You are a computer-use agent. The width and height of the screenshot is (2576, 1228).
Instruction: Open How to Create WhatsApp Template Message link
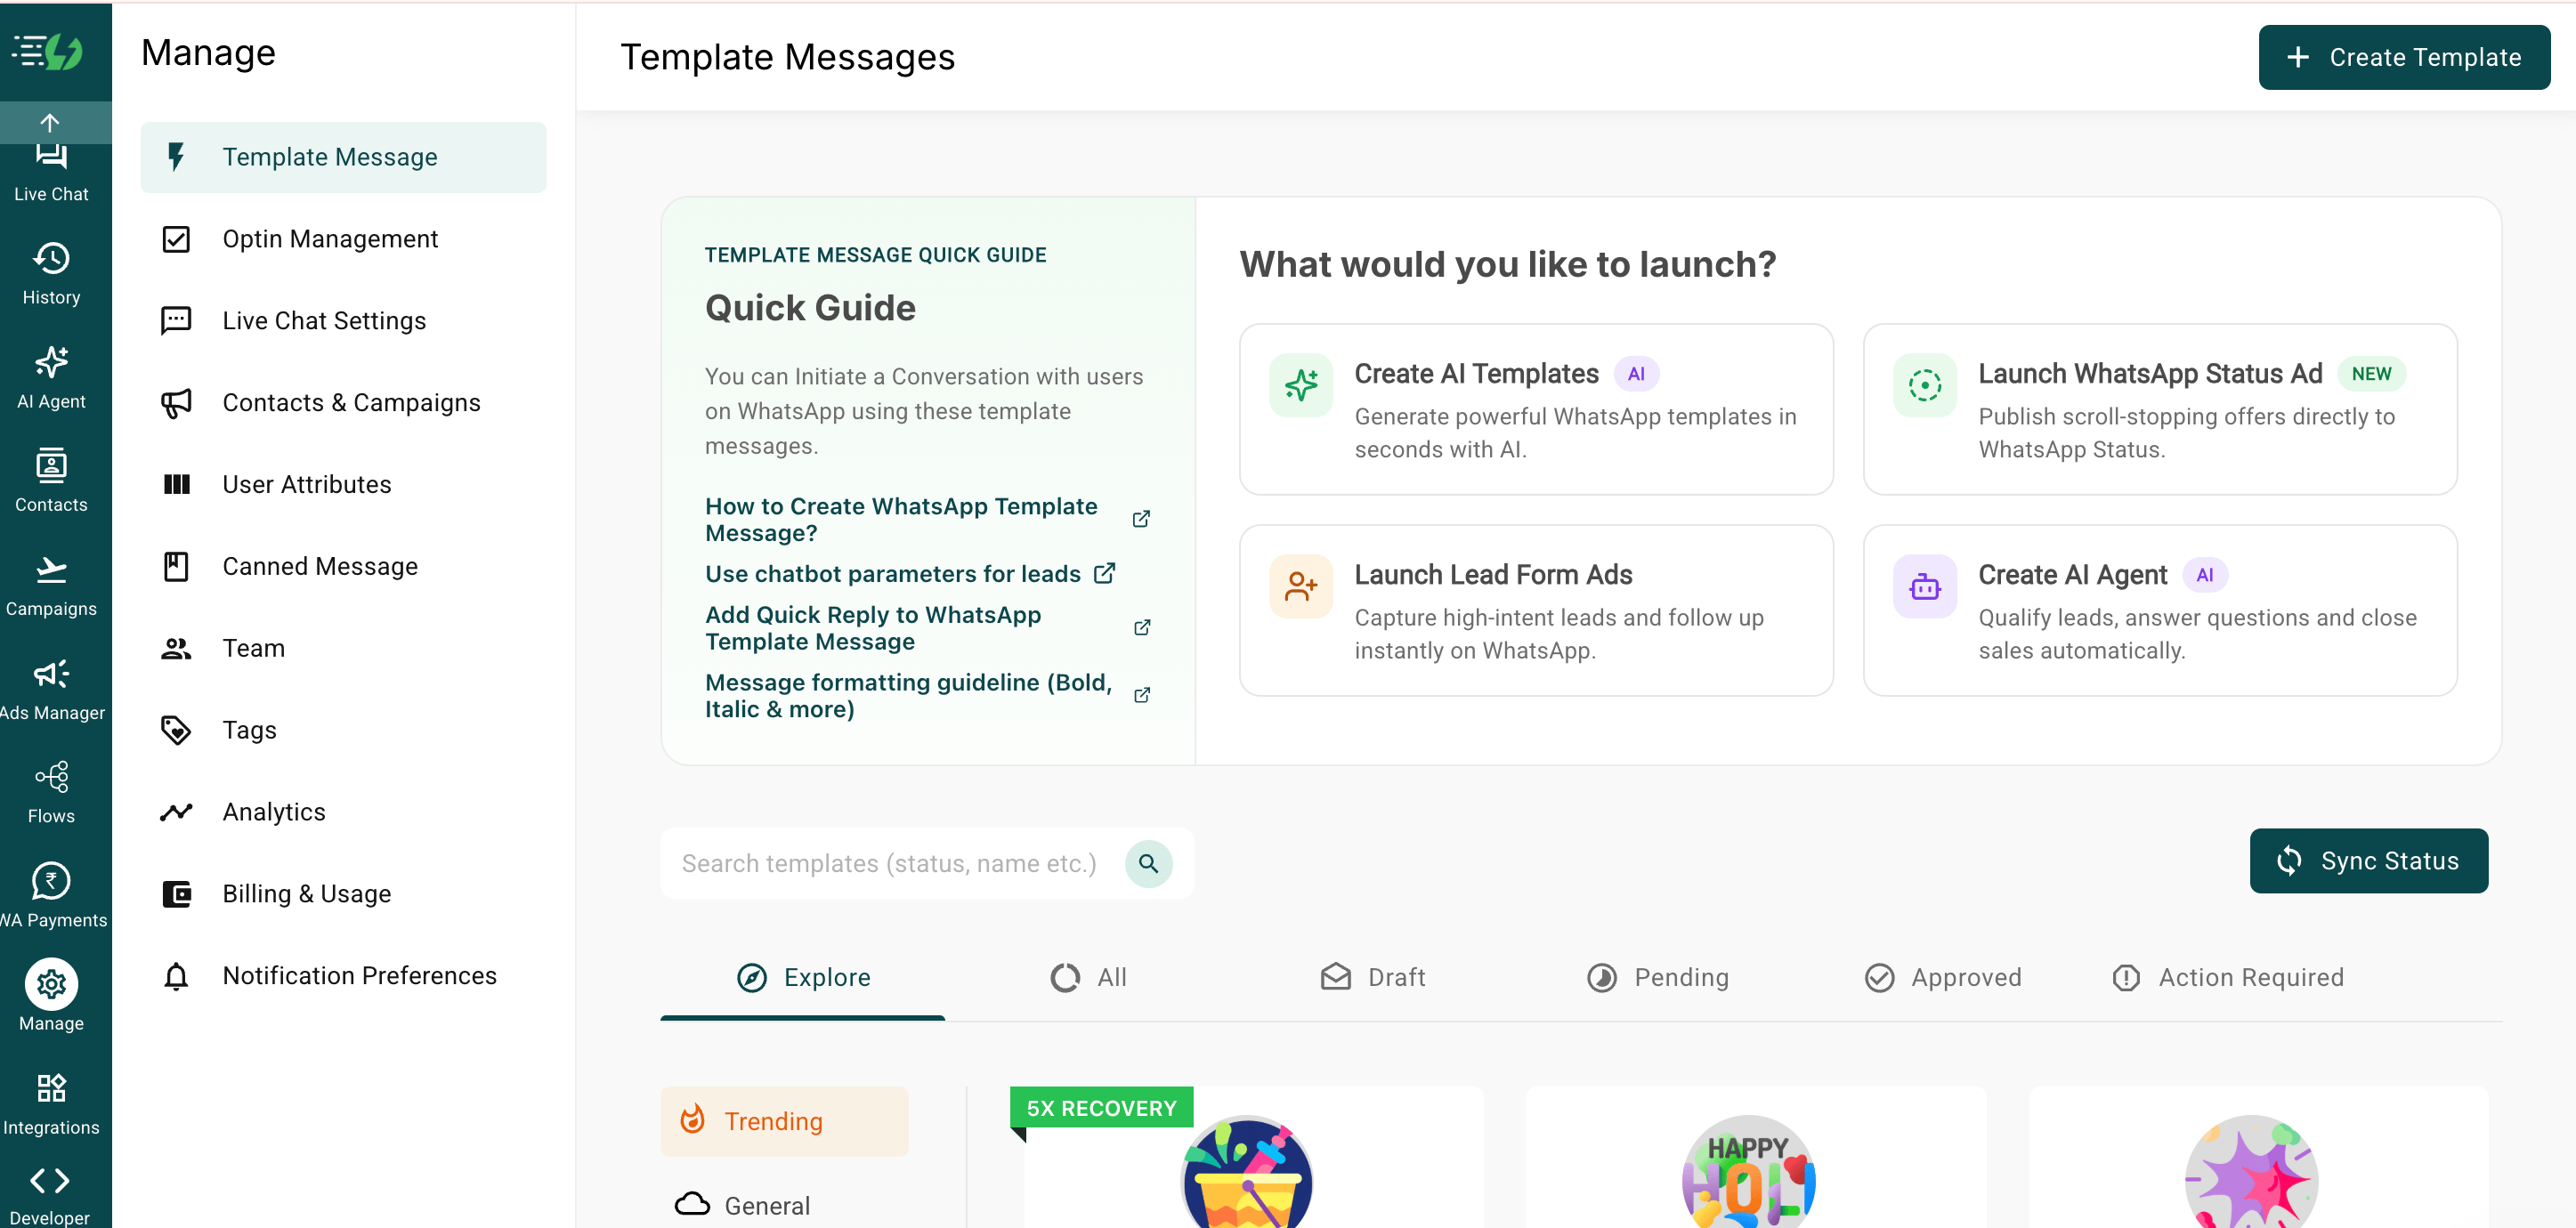point(901,519)
